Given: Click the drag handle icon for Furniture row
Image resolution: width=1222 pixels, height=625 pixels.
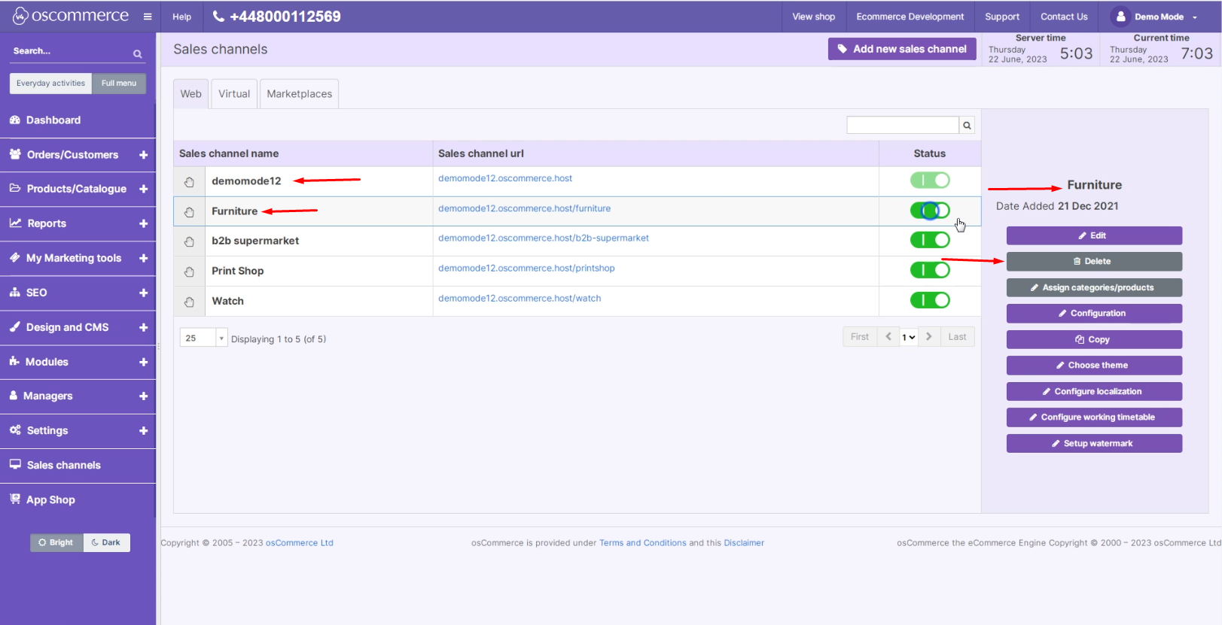Looking at the screenshot, I should tap(189, 212).
